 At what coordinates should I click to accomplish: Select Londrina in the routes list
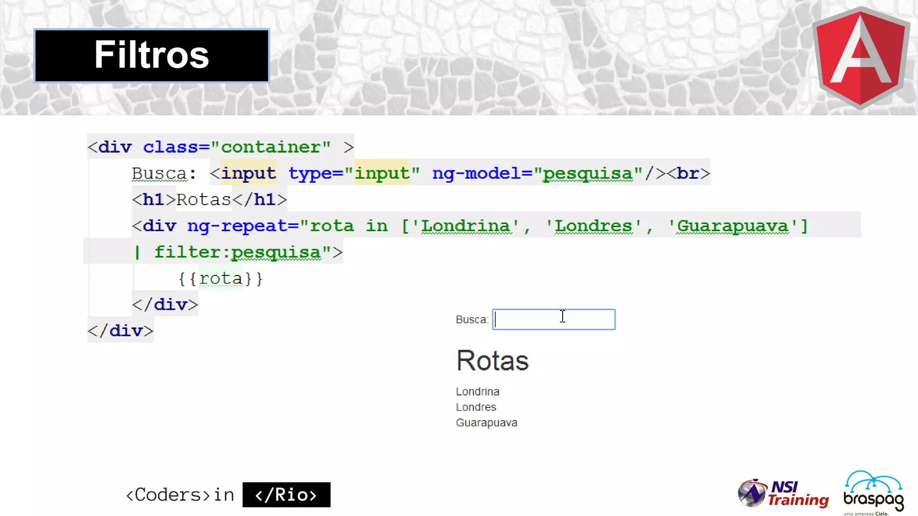pos(477,392)
